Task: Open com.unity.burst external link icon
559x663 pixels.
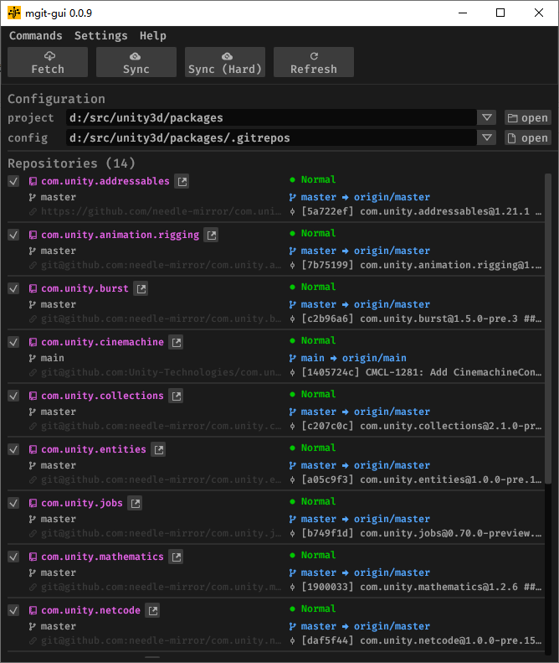Action: pyautogui.click(x=141, y=289)
